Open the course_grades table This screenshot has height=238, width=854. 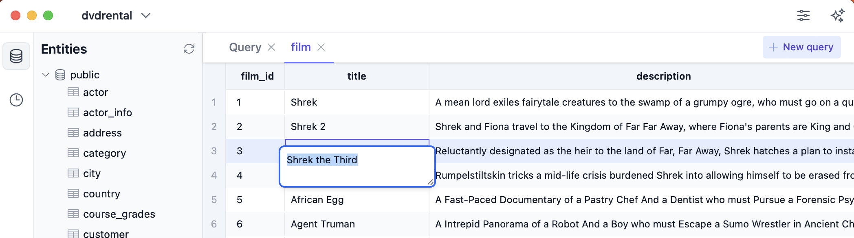tap(119, 214)
